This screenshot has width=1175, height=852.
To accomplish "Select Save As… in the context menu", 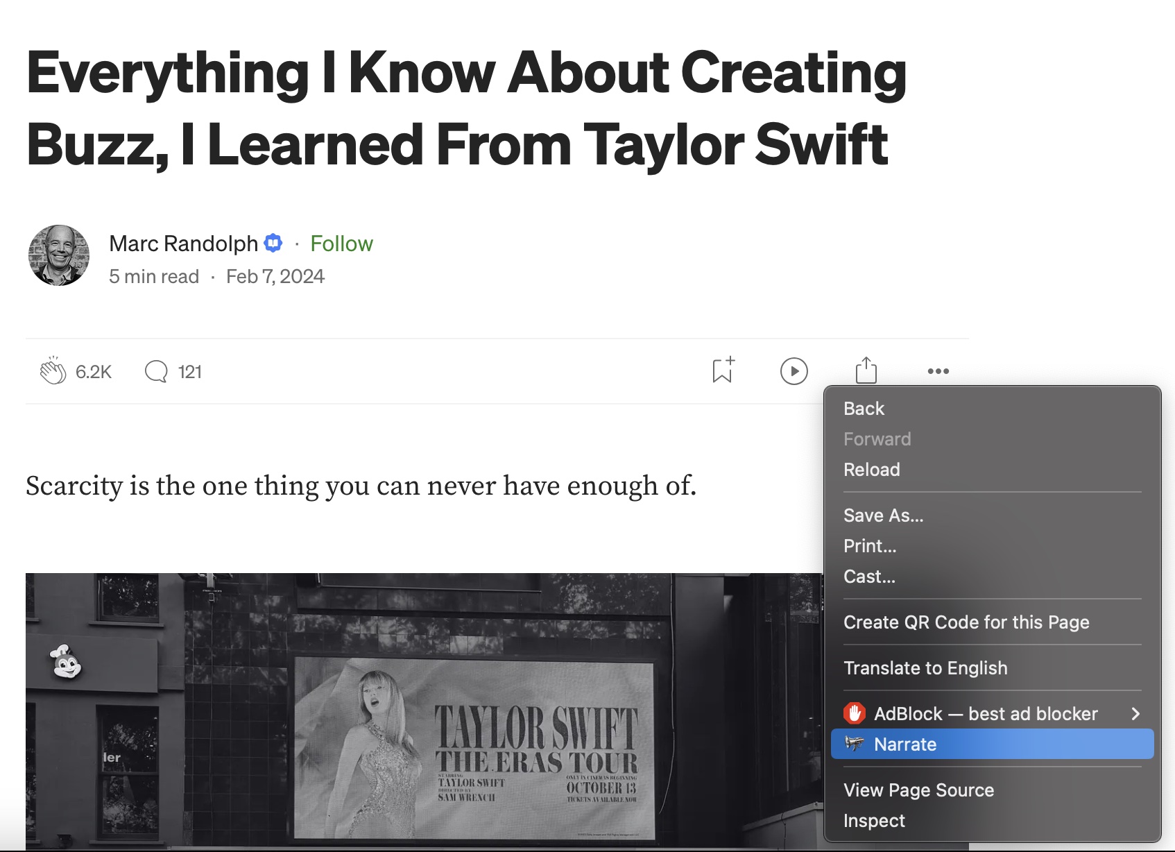I will 992,516.
